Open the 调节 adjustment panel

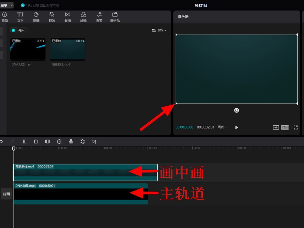point(99,17)
